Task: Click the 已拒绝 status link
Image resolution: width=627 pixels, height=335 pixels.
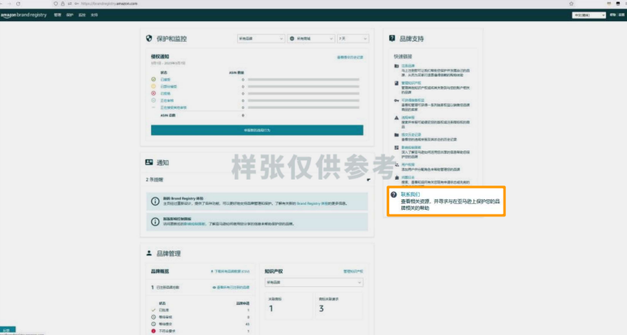Action: coord(165,94)
